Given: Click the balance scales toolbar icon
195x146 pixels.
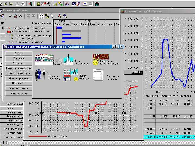Looking at the screenshot, I should point(49,4).
